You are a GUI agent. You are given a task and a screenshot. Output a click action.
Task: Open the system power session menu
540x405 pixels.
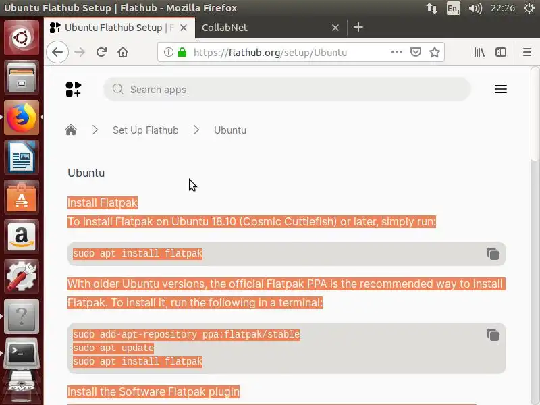point(529,8)
